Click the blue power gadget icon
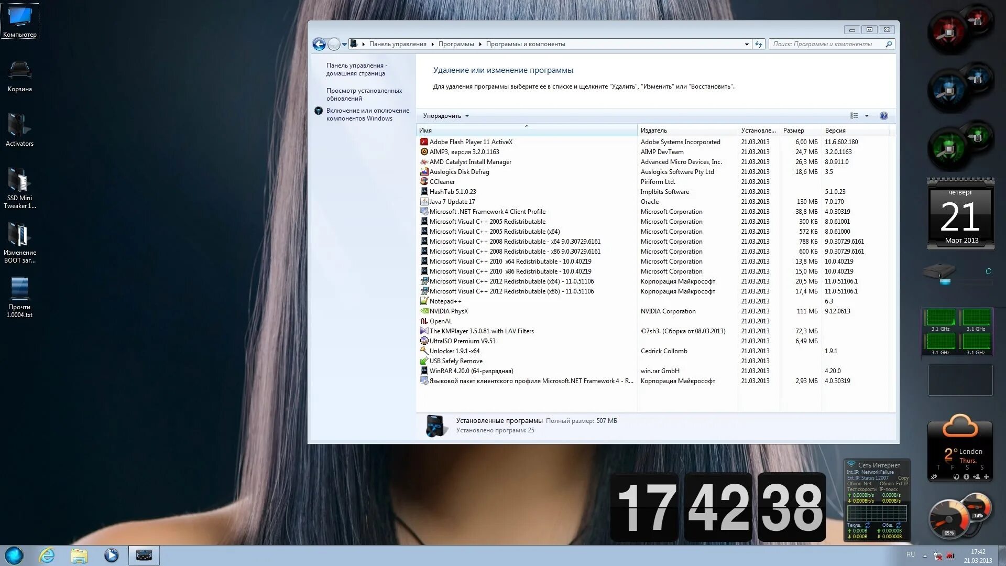1006x566 pixels. [960, 86]
